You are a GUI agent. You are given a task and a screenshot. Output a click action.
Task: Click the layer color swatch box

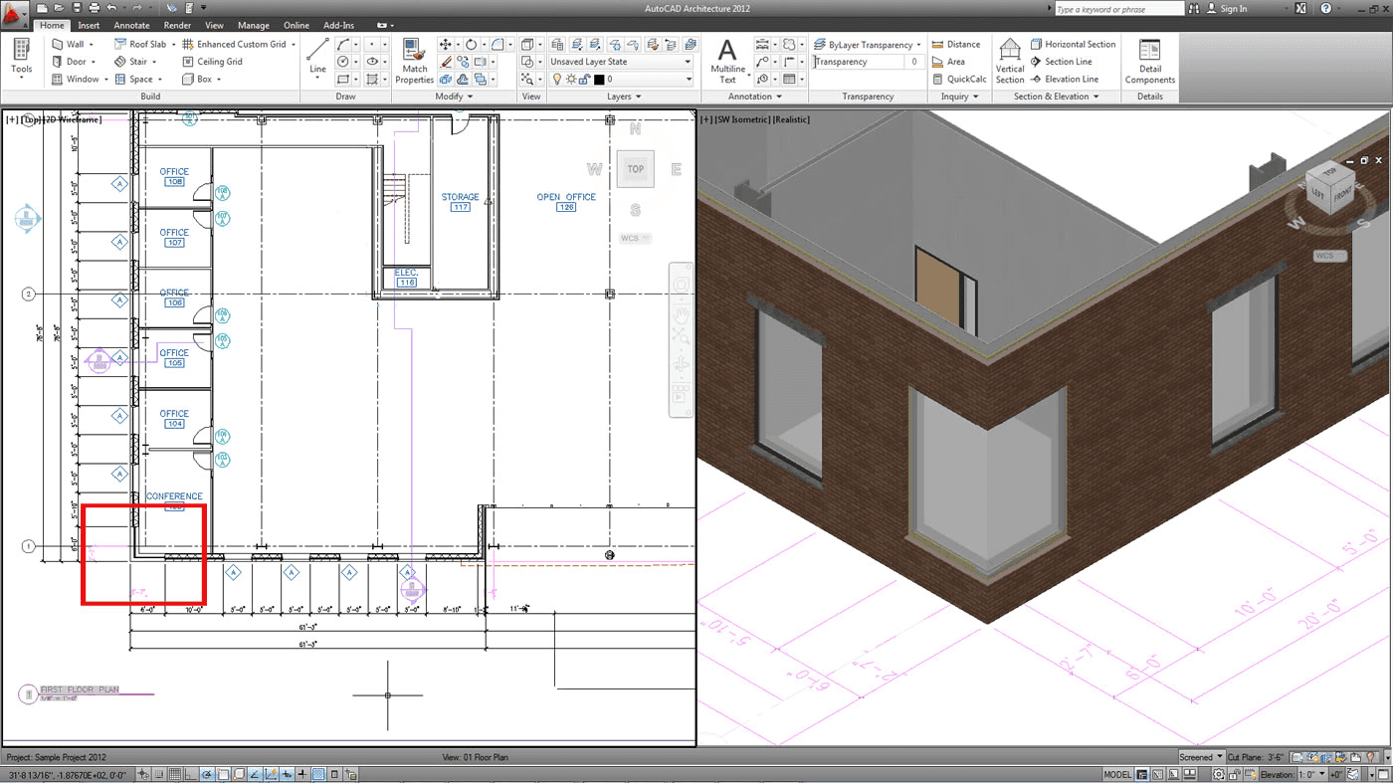599,79
